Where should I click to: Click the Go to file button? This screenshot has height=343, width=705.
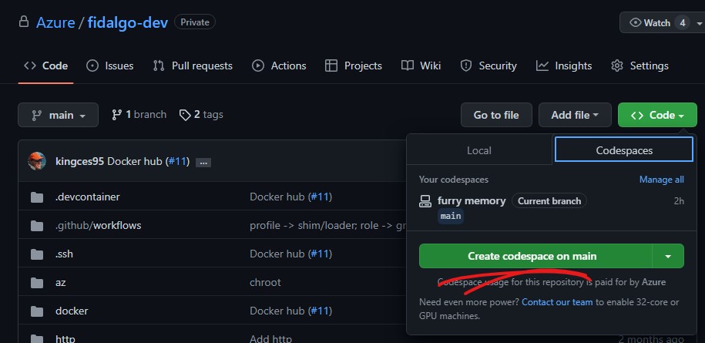point(496,115)
